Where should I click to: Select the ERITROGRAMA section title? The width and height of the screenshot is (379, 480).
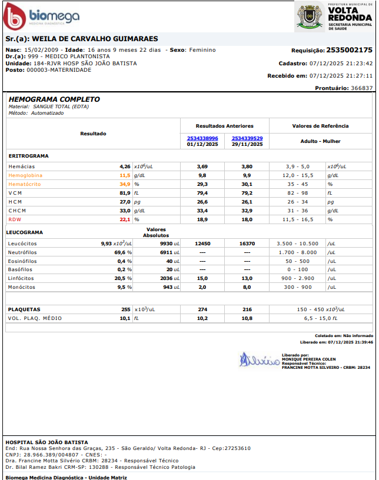tap(29, 156)
